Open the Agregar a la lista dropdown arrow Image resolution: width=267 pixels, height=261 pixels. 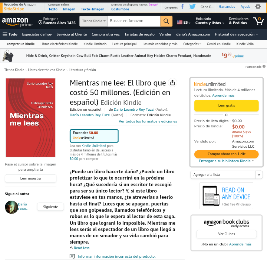[x=259, y=175]
